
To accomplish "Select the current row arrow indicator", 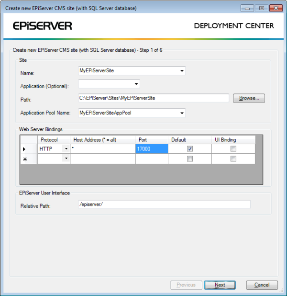I will [25, 149].
